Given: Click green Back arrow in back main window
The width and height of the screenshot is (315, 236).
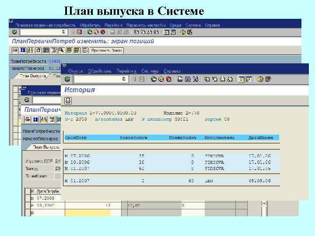Looking at the screenshot, I should (90, 32).
